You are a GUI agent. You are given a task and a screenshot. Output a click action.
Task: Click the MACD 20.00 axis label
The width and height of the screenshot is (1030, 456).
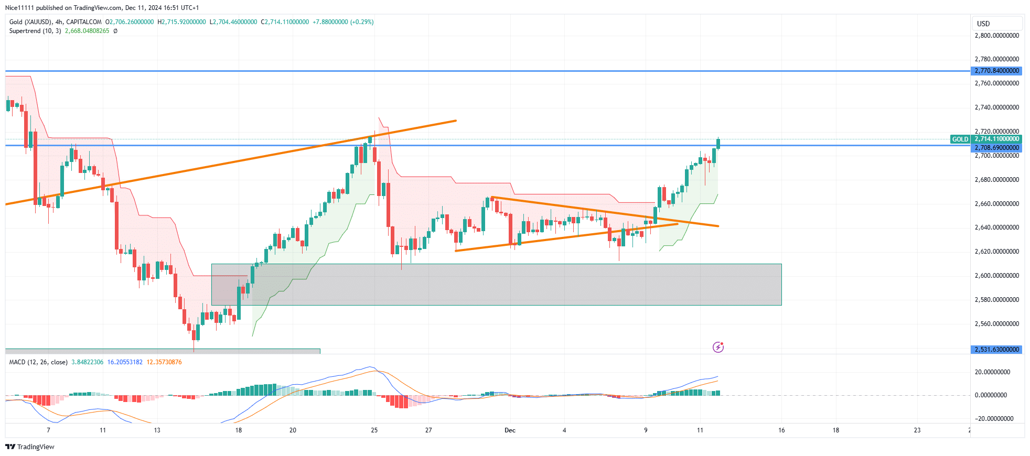point(992,372)
